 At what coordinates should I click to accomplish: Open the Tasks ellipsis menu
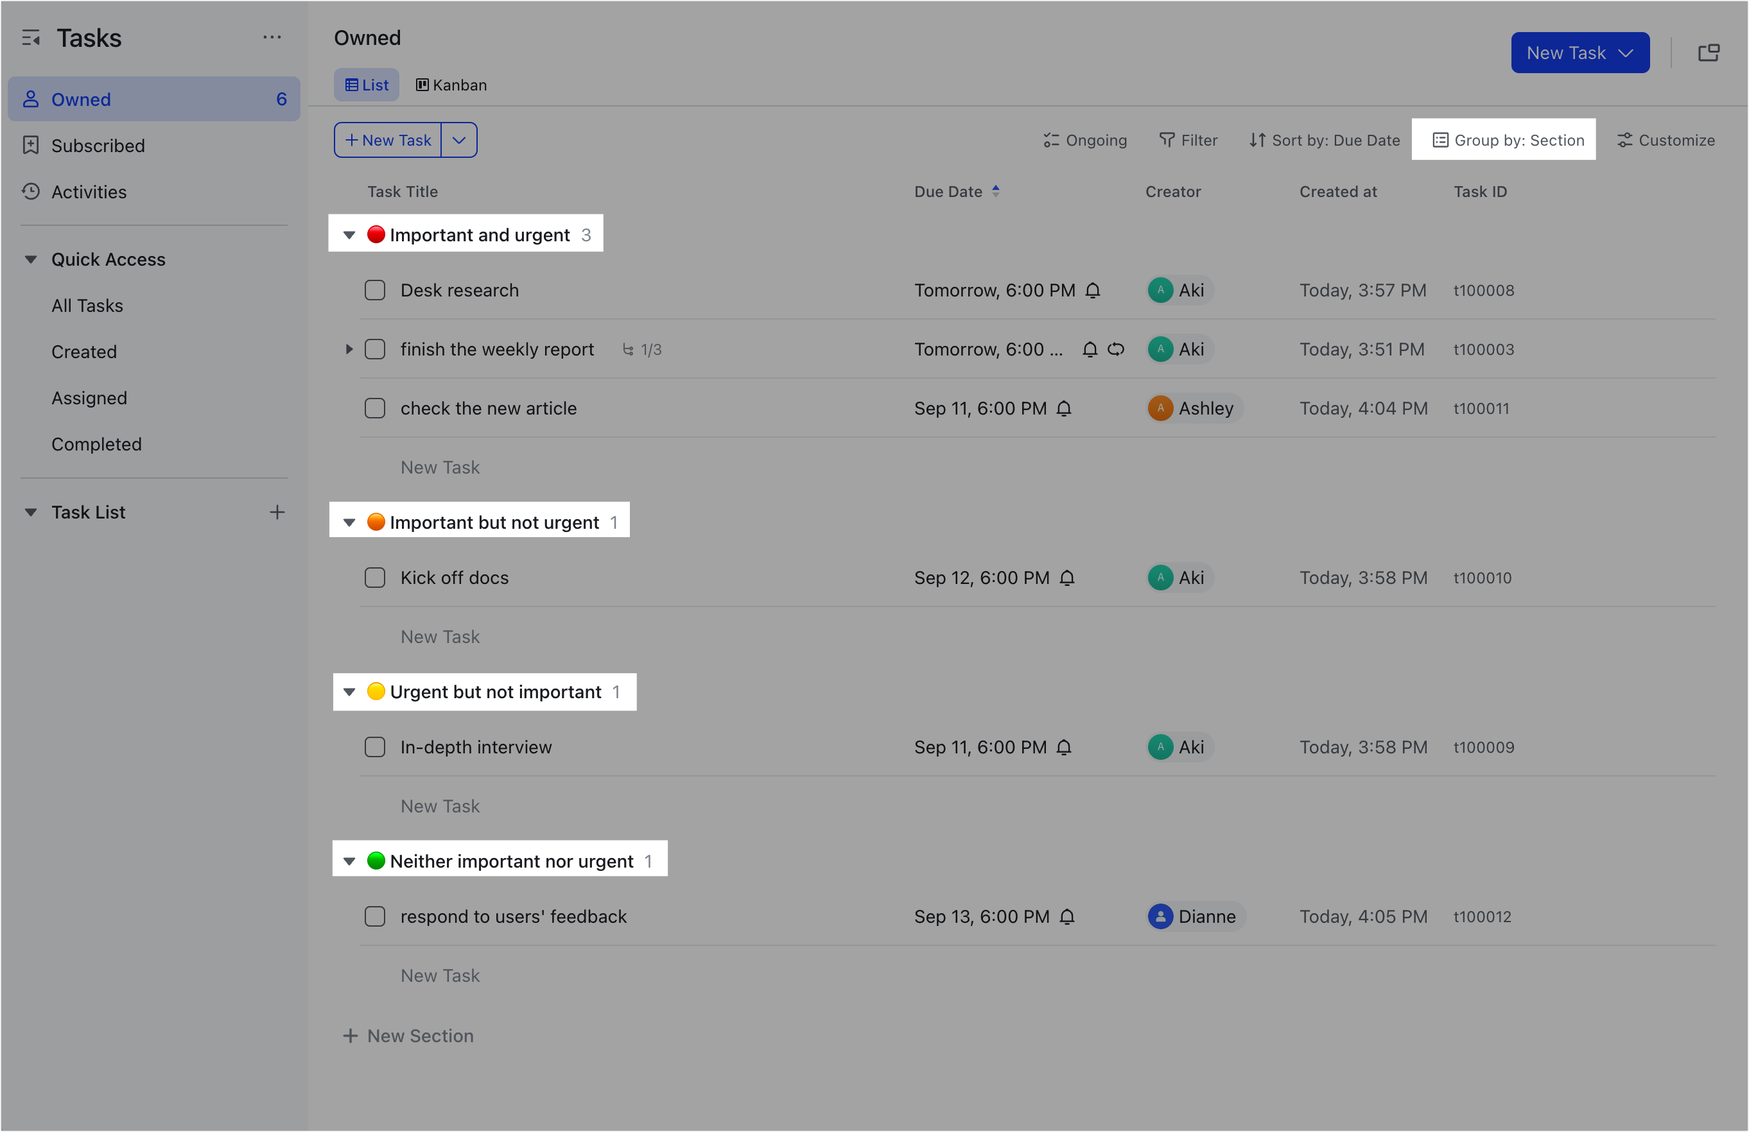[x=273, y=37]
